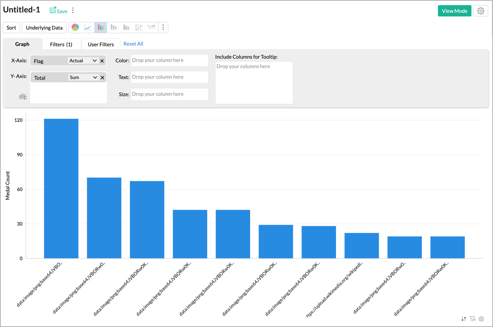Click the Save button

coord(59,11)
